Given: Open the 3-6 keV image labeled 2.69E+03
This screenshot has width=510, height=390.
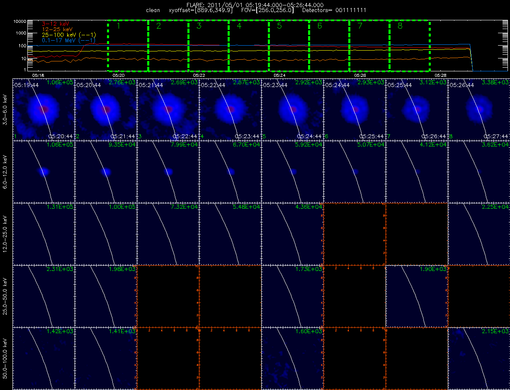Looking at the screenshot, I should click(x=168, y=109).
